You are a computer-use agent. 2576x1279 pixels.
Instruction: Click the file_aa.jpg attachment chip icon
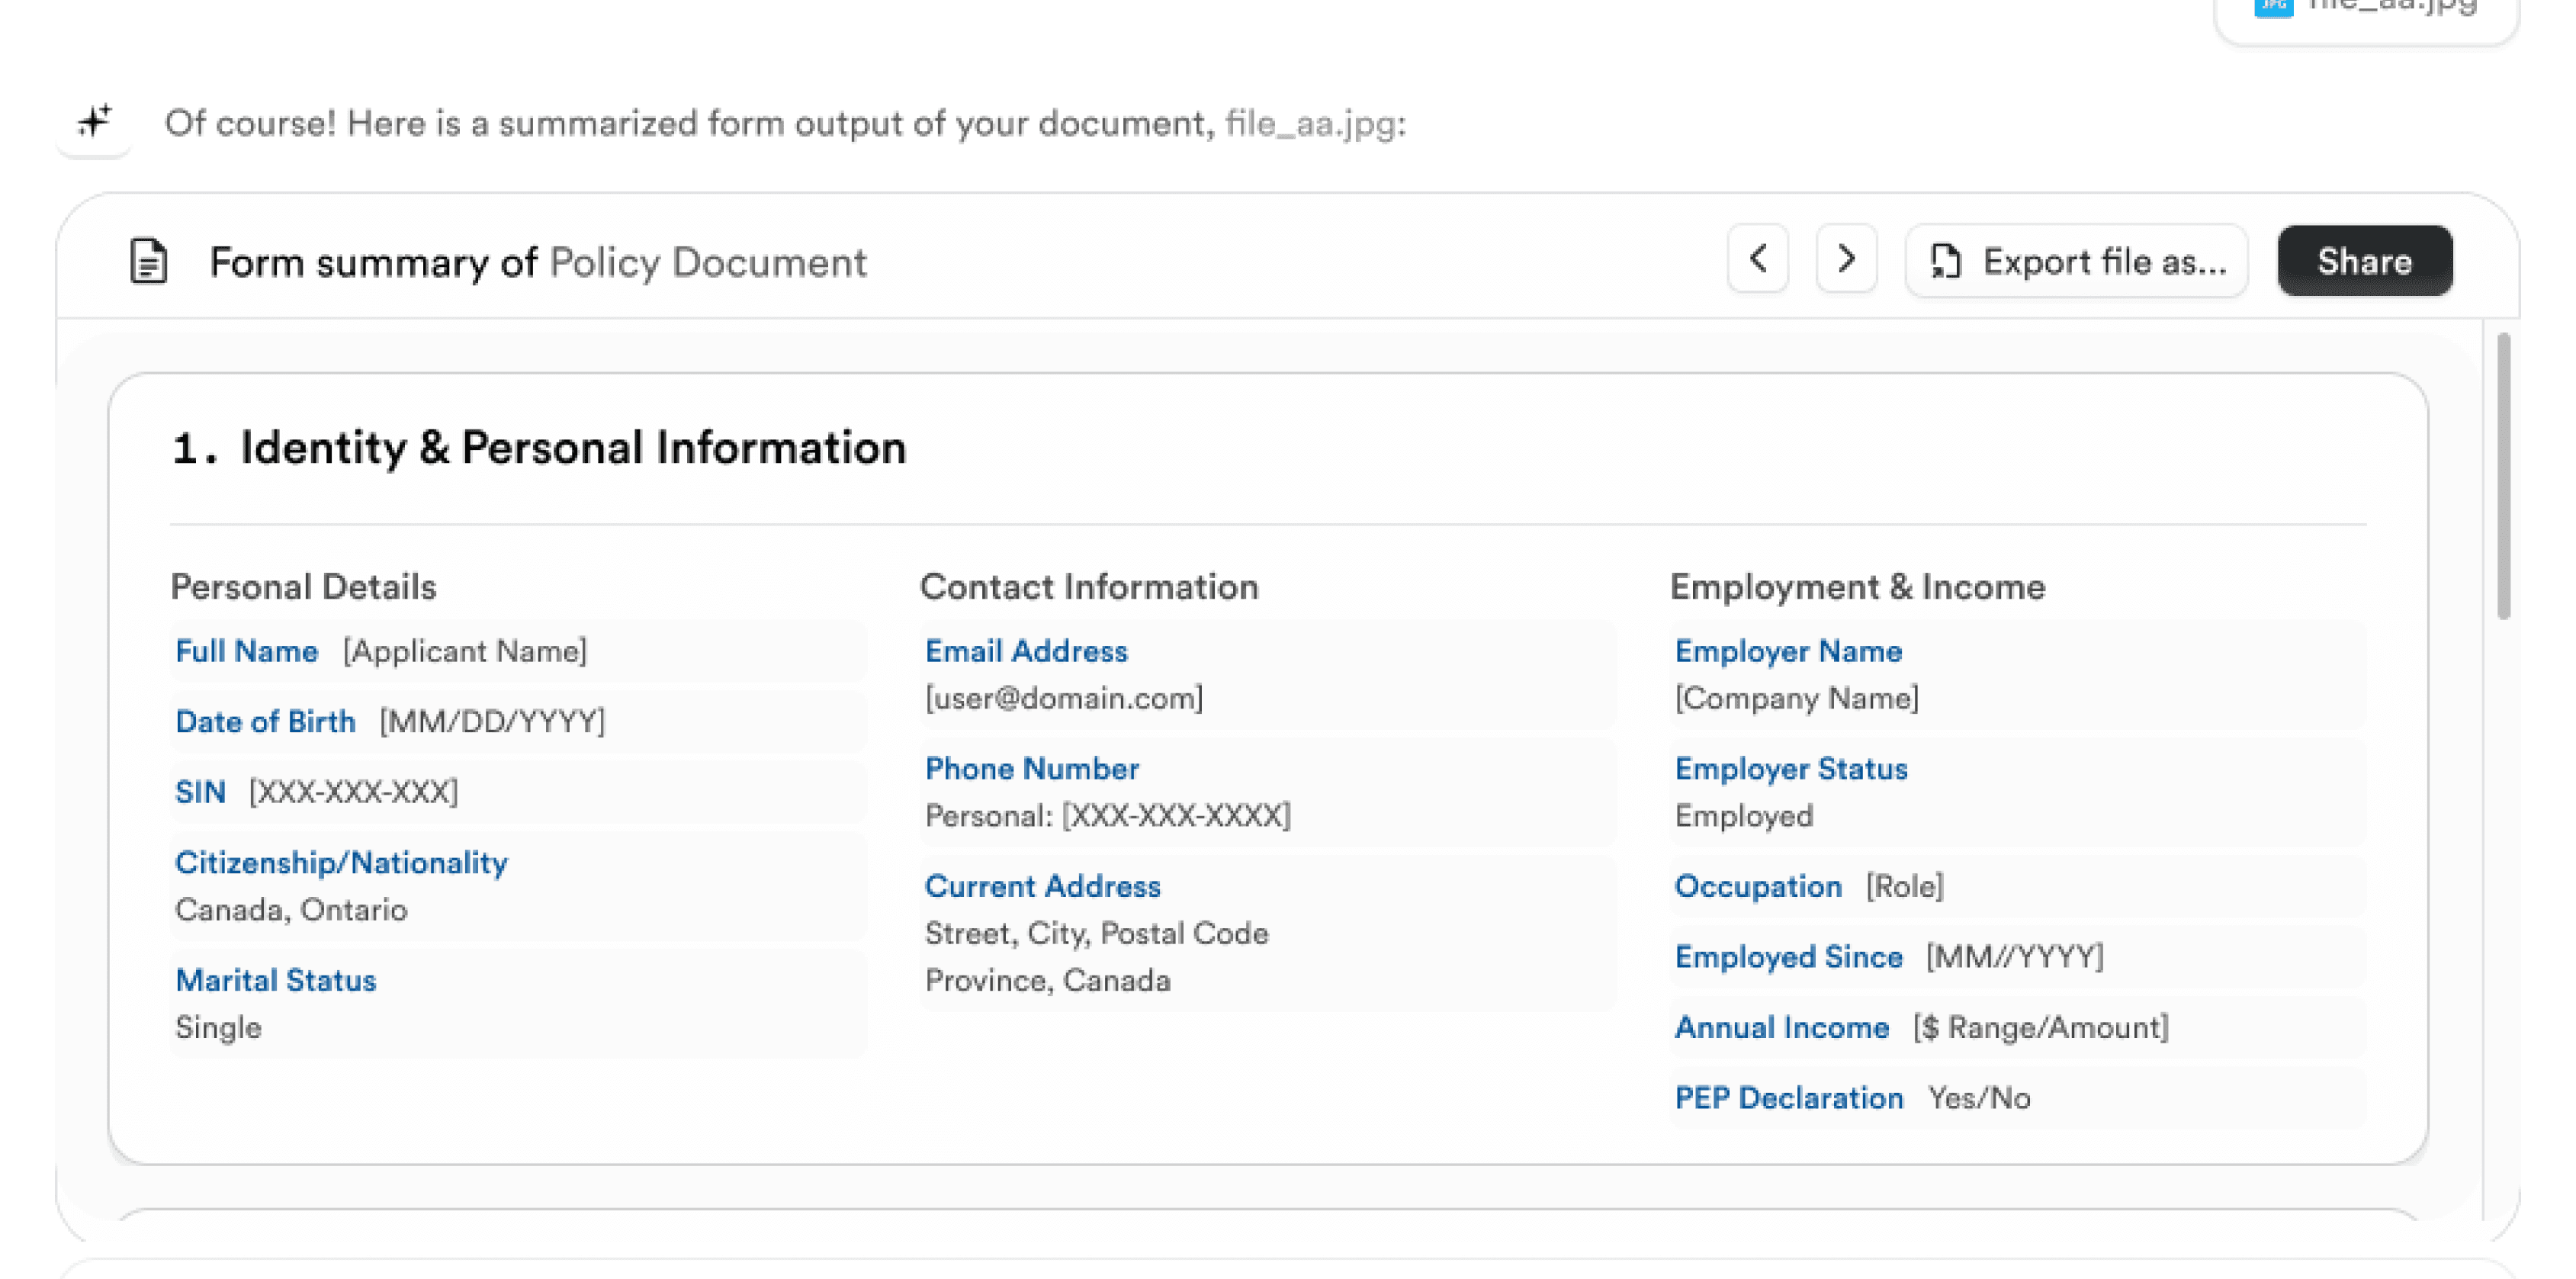point(2273,8)
